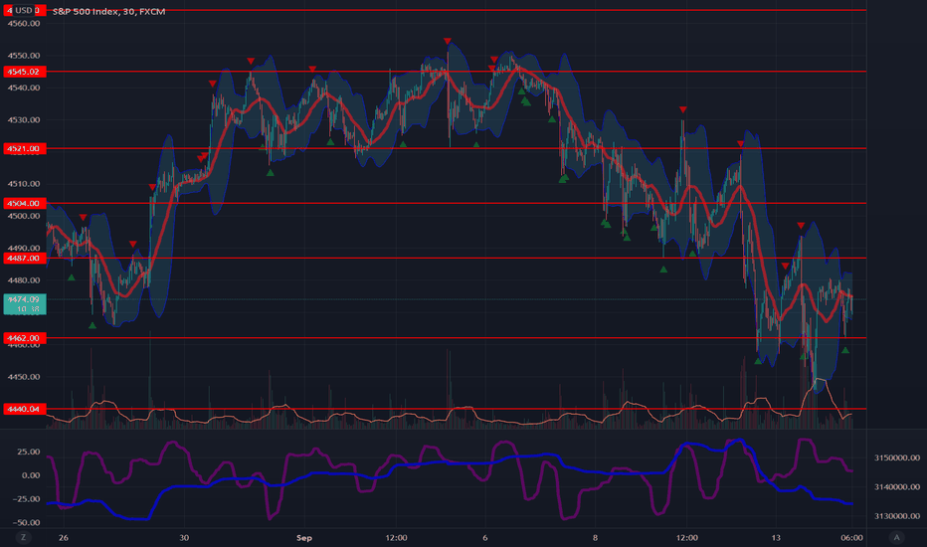
Task: Select the 4487.00 red price label
Action: 24,259
